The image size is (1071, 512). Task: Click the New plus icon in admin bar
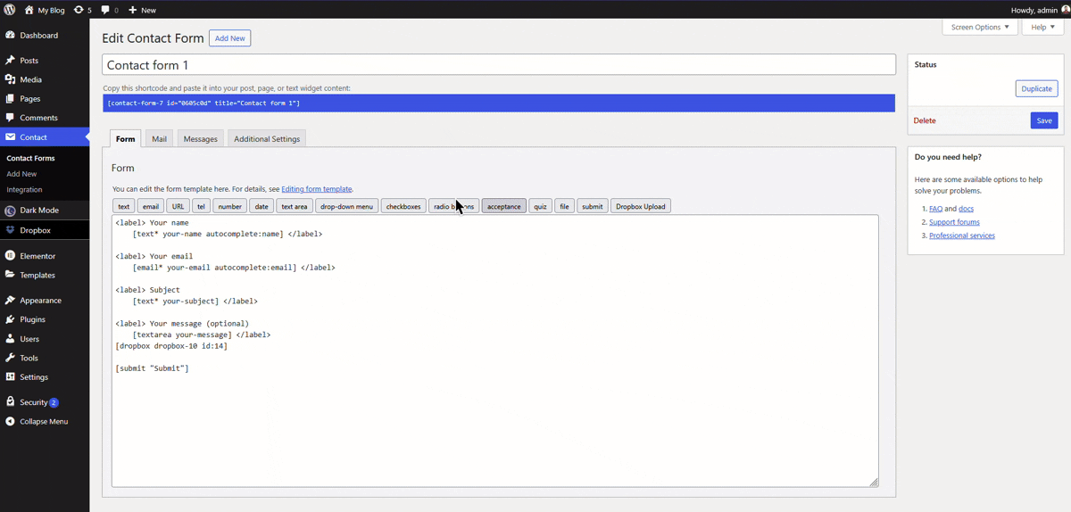click(133, 10)
